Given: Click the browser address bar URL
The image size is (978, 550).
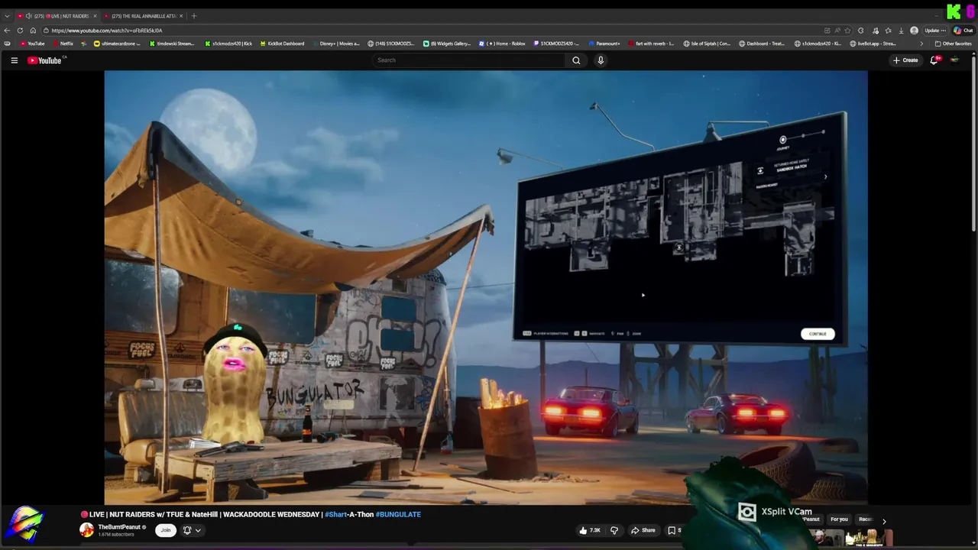Looking at the screenshot, I should click(x=107, y=31).
